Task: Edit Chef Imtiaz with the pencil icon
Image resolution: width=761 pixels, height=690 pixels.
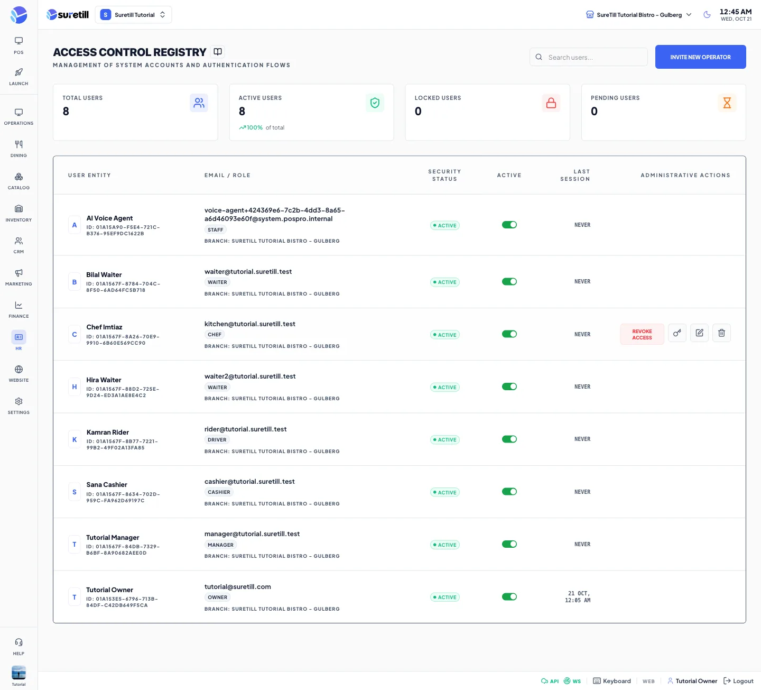Action: click(x=699, y=333)
